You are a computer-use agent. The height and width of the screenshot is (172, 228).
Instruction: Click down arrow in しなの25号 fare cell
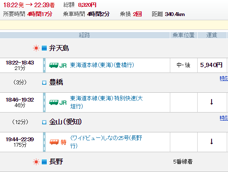tap(212, 142)
